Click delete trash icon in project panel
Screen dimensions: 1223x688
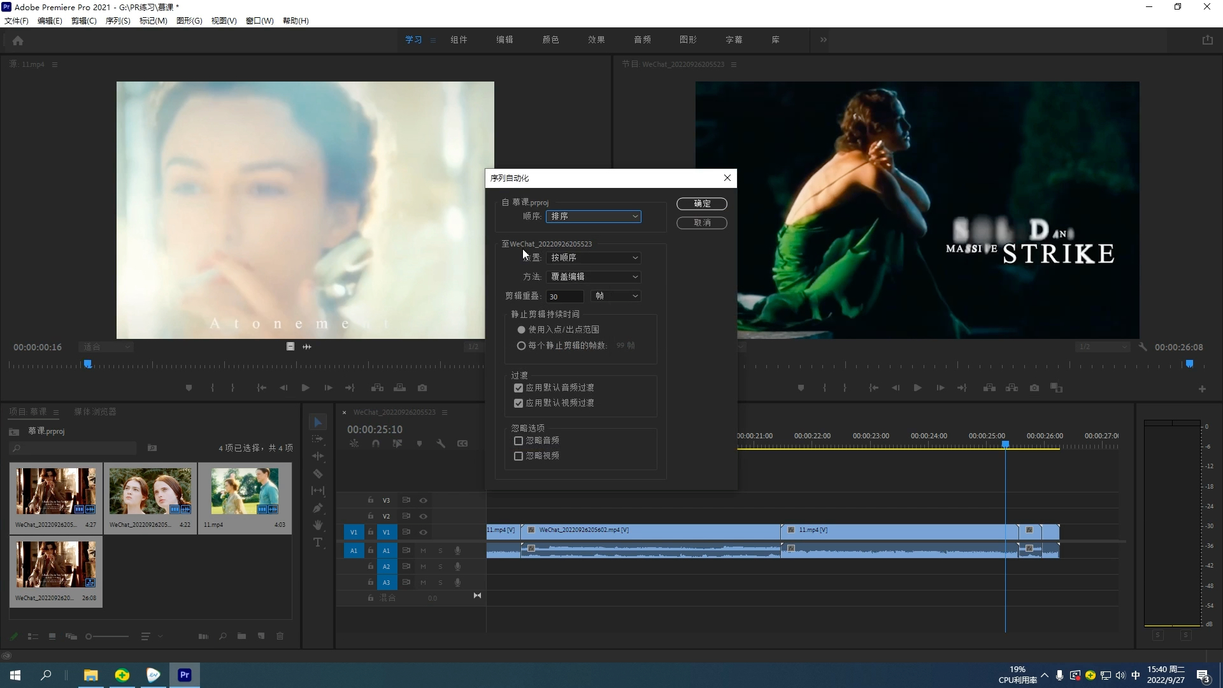tap(280, 636)
